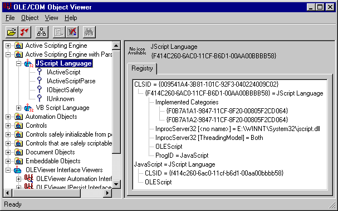Expand the Automation Objects node
The image size is (338, 211).
point(8,117)
